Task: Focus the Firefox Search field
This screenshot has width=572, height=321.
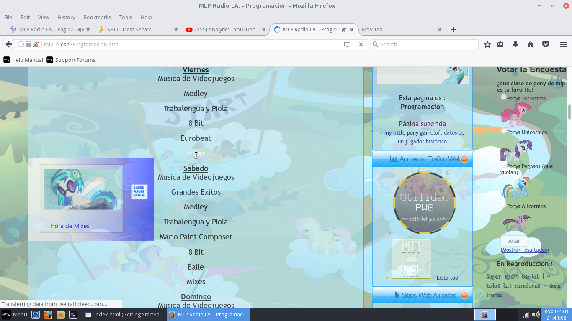Action: click(x=424, y=44)
